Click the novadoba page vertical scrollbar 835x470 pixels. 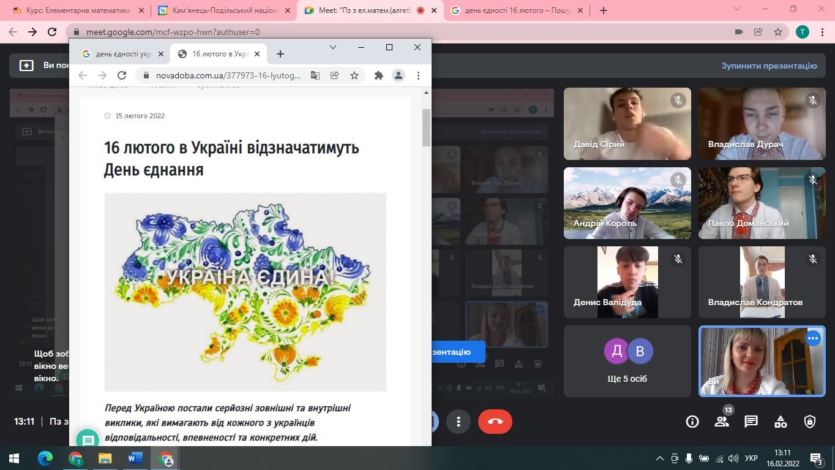pos(426,127)
